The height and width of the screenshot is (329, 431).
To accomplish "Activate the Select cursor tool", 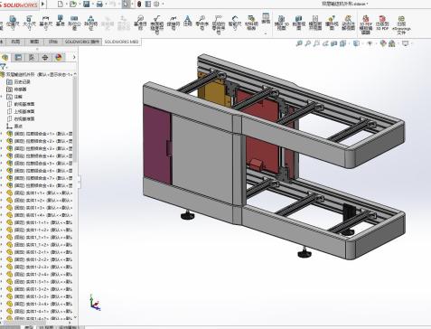I will pyautogui.click(x=126, y=5).
